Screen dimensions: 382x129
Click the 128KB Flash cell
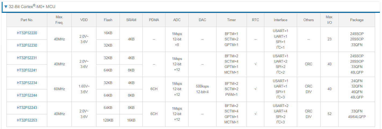[108, 120]
